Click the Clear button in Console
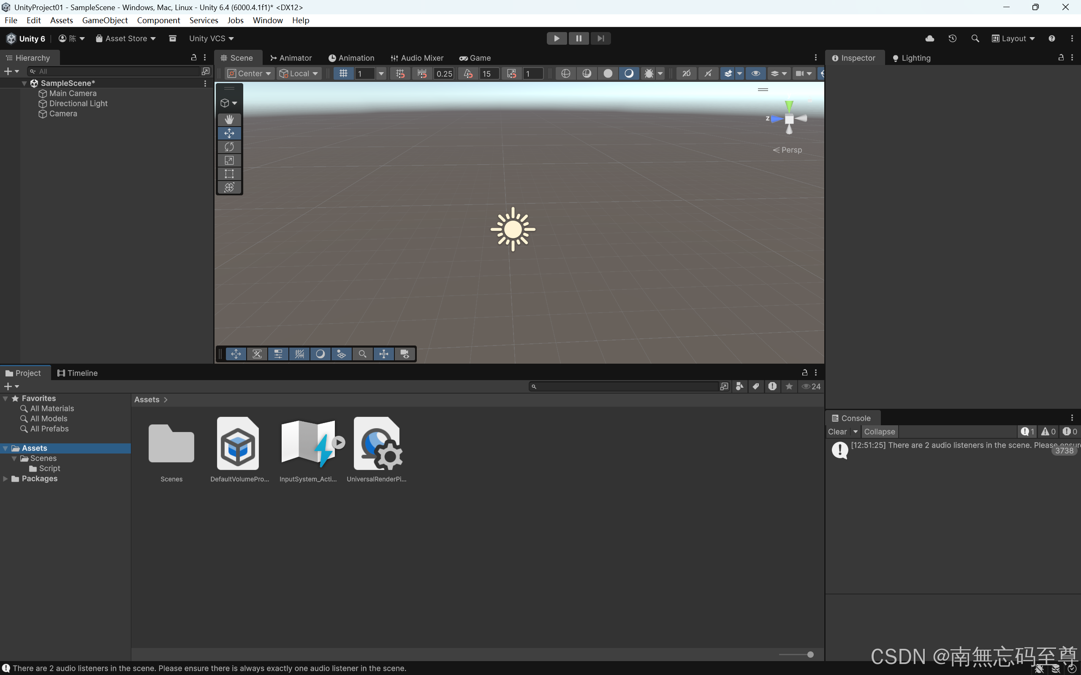 837,432
